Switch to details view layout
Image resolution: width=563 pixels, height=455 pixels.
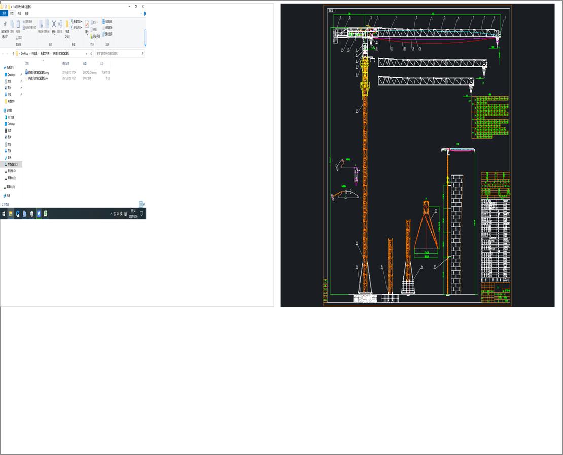pos(141,204)
